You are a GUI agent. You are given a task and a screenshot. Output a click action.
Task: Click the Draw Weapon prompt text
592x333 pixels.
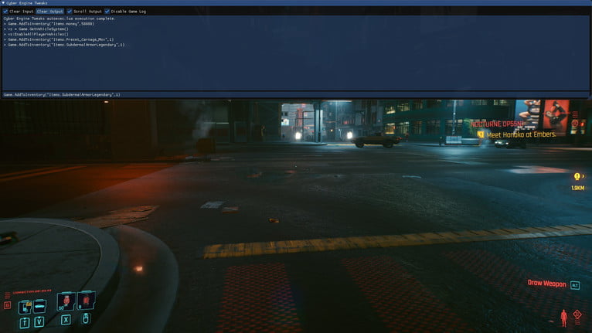546,283
